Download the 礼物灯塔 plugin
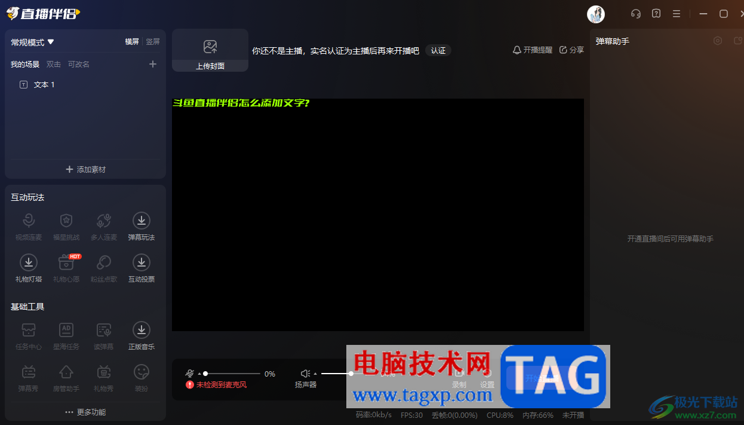 [x=29, y=268]
